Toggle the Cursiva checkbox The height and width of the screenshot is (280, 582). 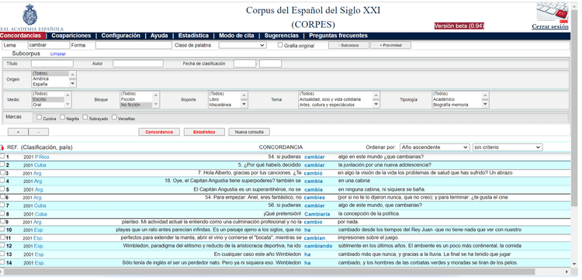coord(39,118)
